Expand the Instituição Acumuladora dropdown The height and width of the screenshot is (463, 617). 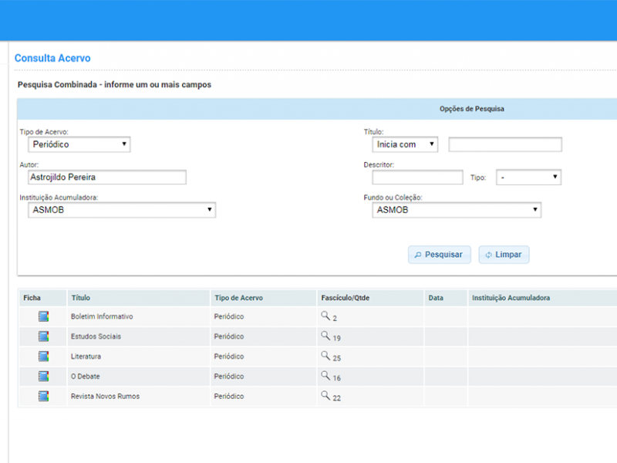122,210
